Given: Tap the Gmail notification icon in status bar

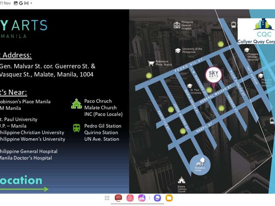Looking at the screenshot, I should pyautogui.click(x=26, y=3).
